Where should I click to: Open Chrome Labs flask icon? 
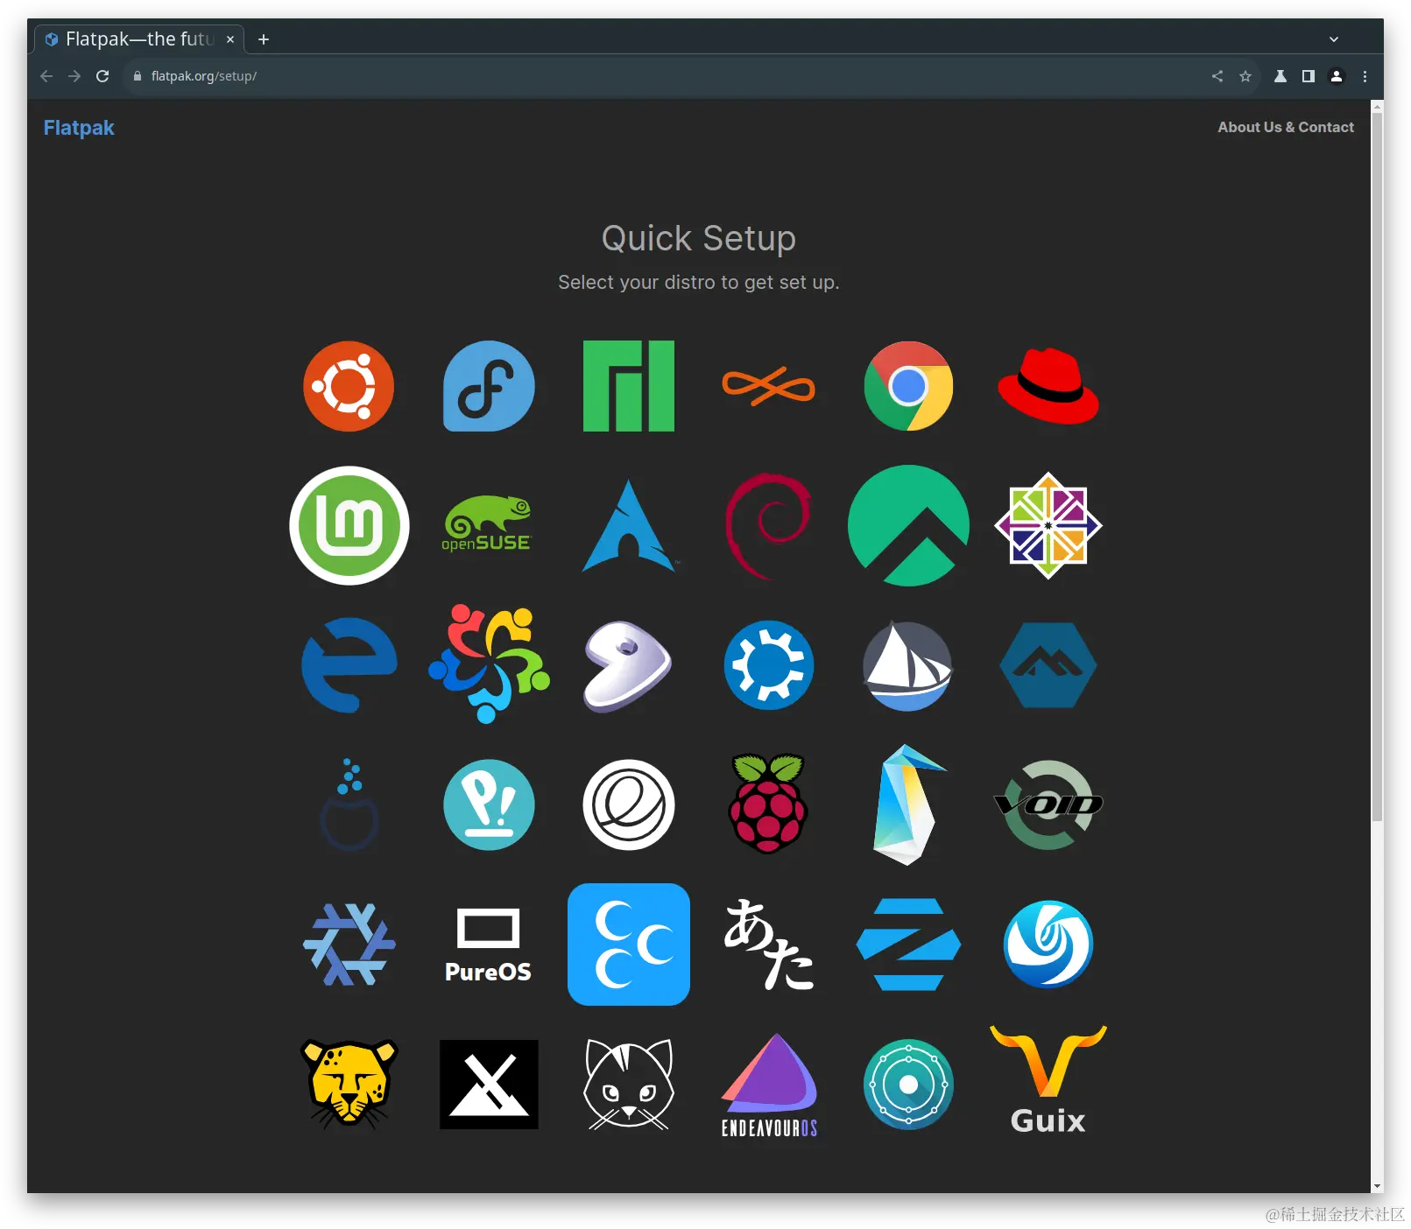[x=1280, y=76]
